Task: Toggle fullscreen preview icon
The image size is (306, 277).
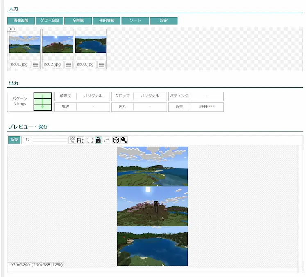Action: [x=90, y=140]
